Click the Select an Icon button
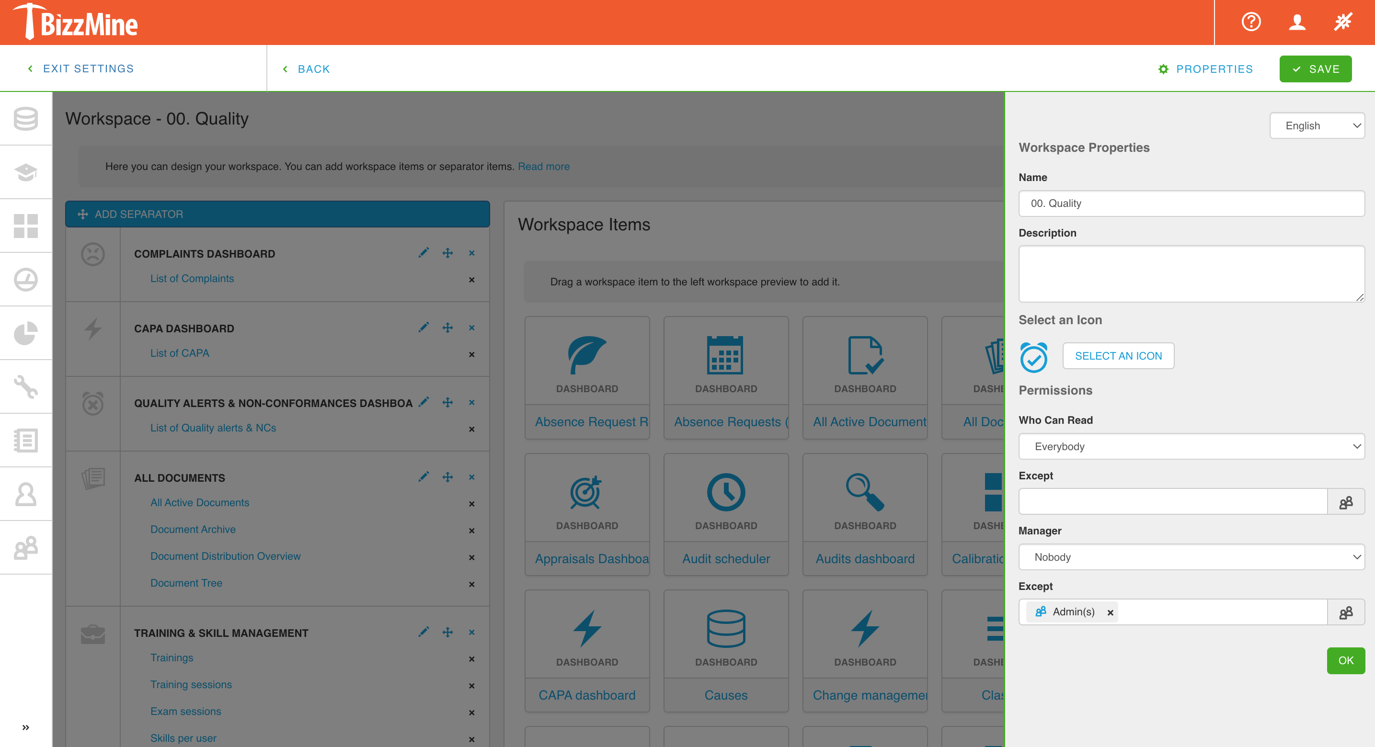This screenshot has width=1375, height=747. pos(1118,355)
